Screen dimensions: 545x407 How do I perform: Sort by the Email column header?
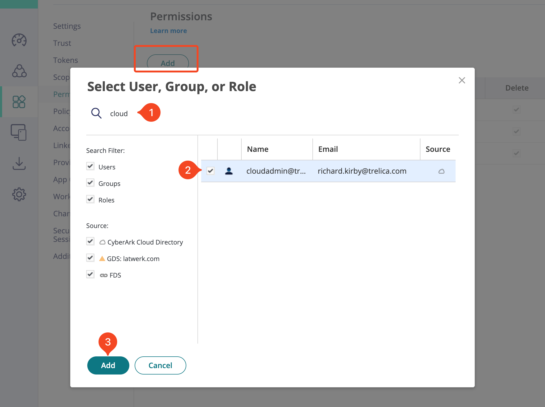click(x=366, y=149)
